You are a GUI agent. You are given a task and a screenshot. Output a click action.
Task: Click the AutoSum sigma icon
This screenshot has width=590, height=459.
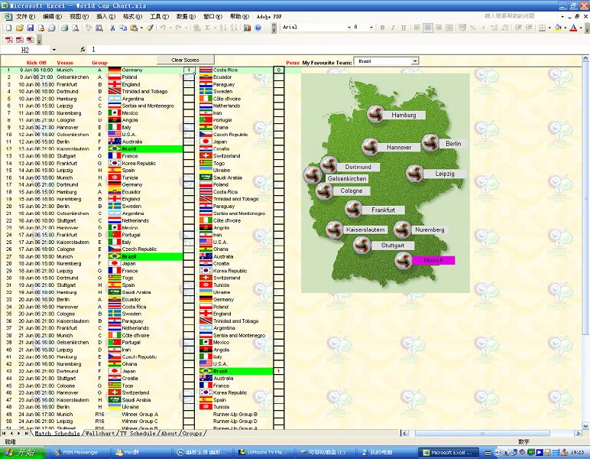(x=207, y=28)
